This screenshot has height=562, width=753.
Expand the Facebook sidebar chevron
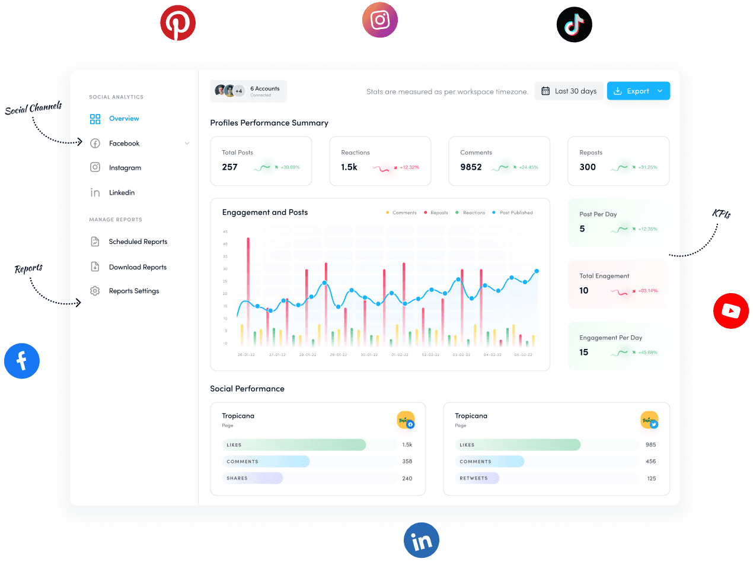187,143
